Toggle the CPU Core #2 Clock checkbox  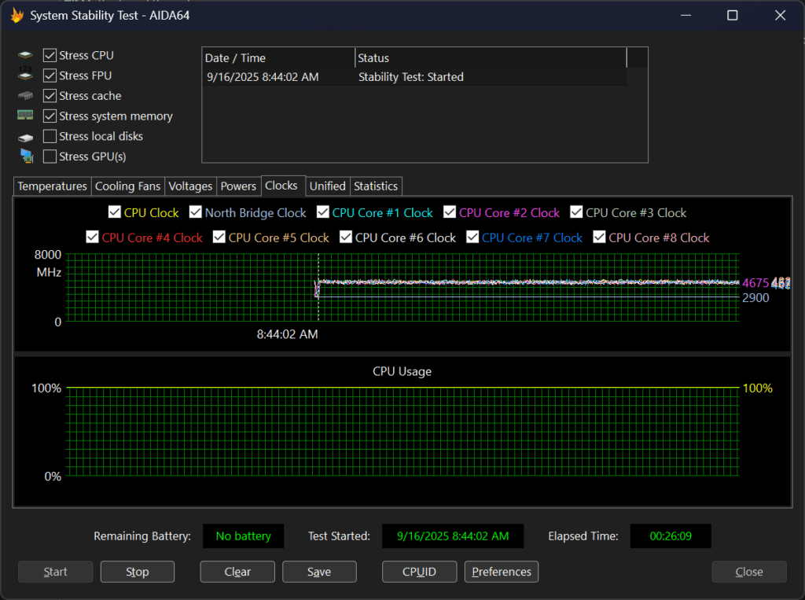coord(449,212)
